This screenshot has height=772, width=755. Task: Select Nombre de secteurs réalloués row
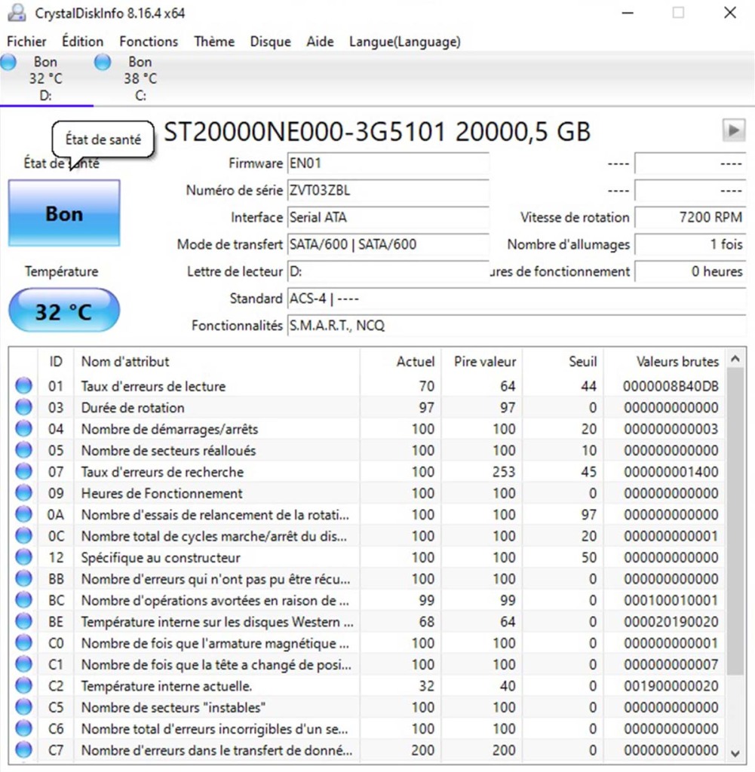pos(367,450)
